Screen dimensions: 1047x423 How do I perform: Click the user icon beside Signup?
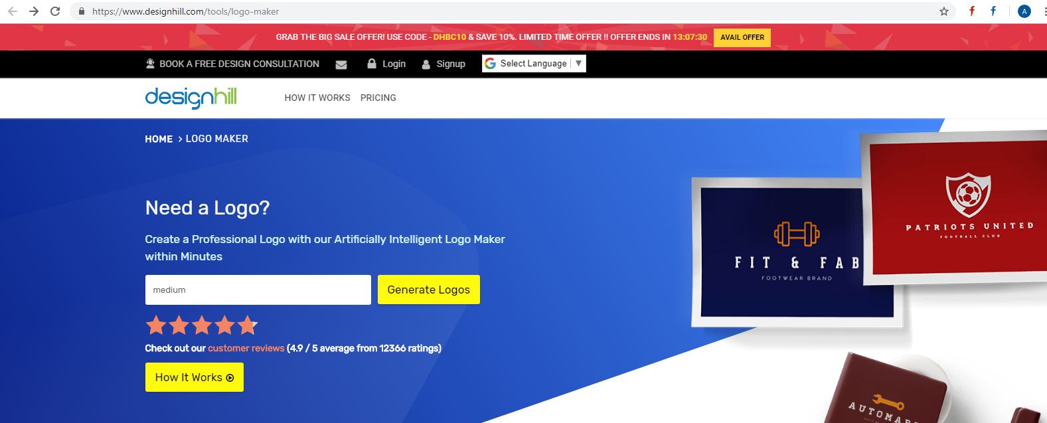(426, 64)
